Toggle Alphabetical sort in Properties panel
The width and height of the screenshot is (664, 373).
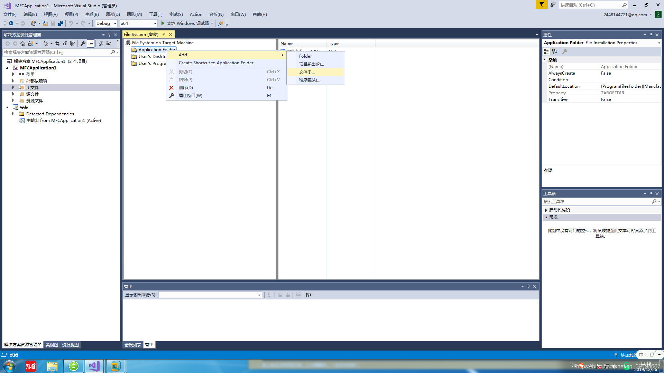click(555, 51)
